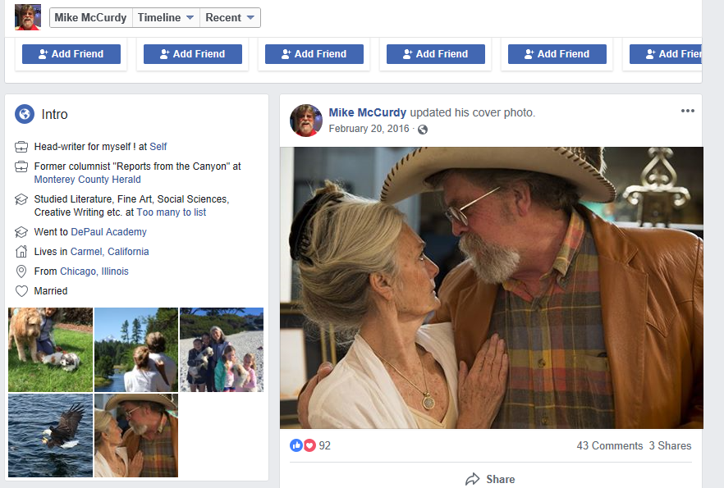Click the globe icon next to Intro heading
This screenshot has width=724, height=488.
(x=23, y=114)
